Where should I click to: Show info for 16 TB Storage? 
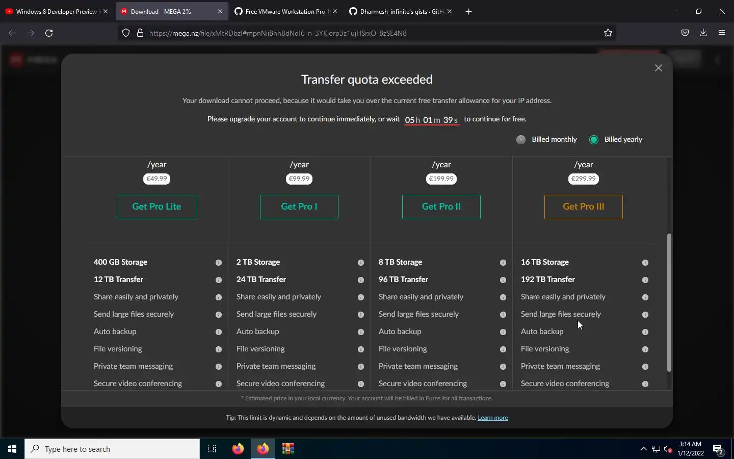click(645, 263)
